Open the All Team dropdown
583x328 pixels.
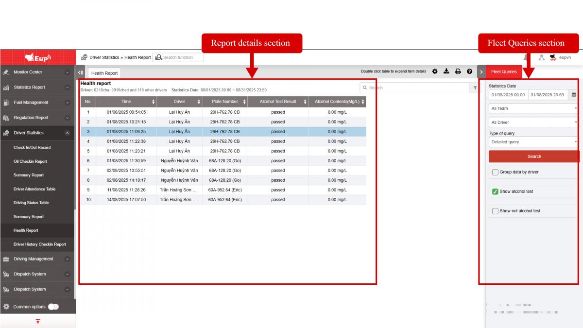[x=533, y=108]
